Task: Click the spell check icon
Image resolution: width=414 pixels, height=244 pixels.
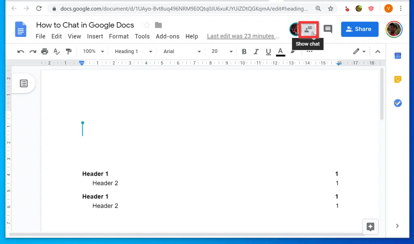Action: [57, 51]
